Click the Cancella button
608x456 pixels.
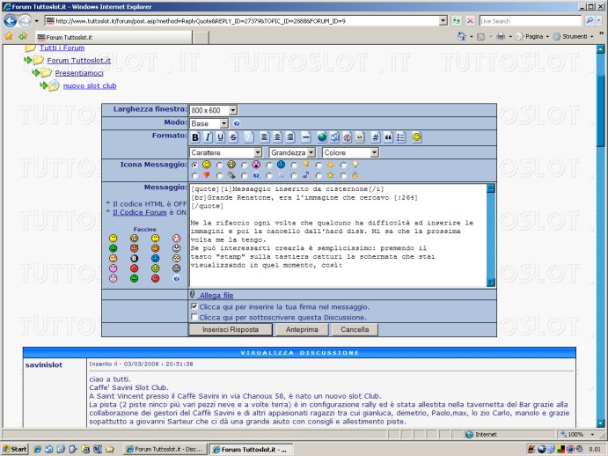tap(355, 329)
